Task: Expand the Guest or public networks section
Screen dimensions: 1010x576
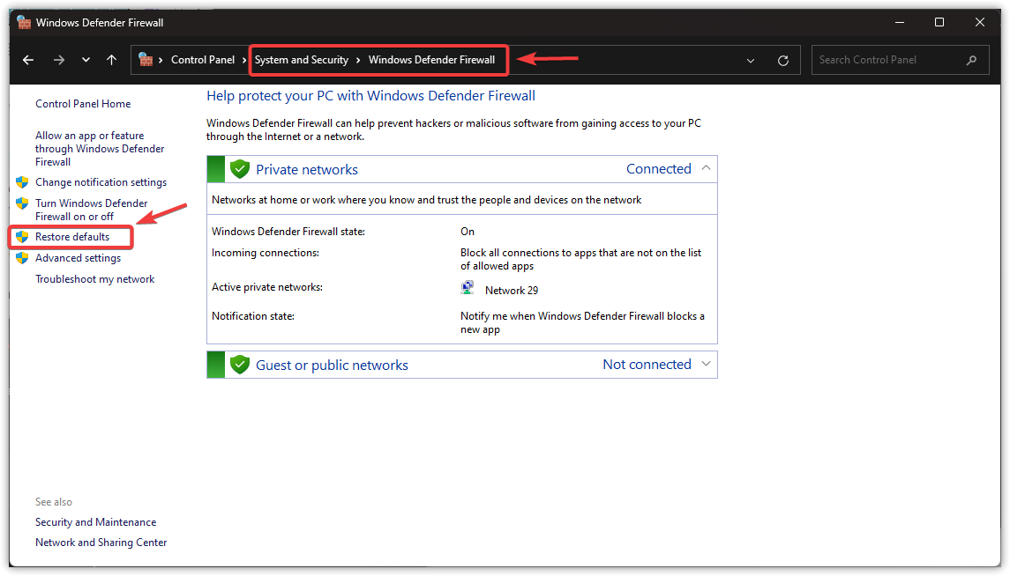Action: coord(706,364)
